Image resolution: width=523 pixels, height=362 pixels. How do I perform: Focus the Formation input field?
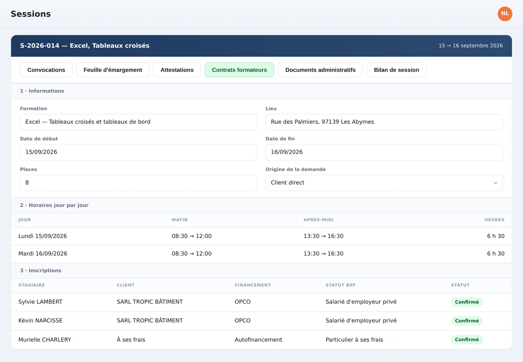click(139, 122)
